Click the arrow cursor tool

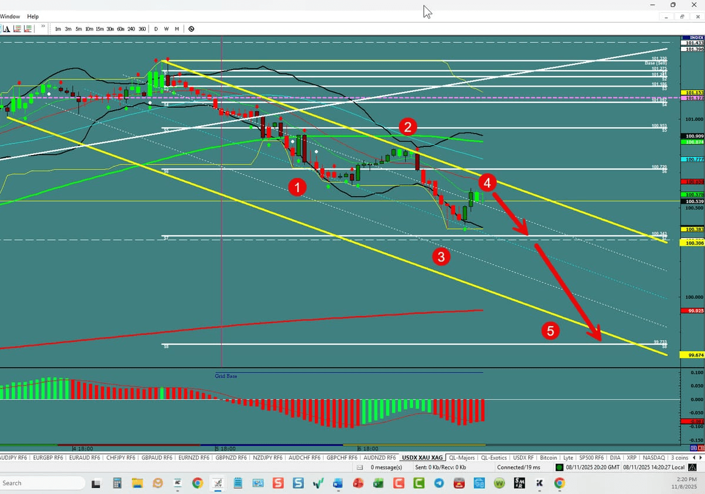[2, 28]
